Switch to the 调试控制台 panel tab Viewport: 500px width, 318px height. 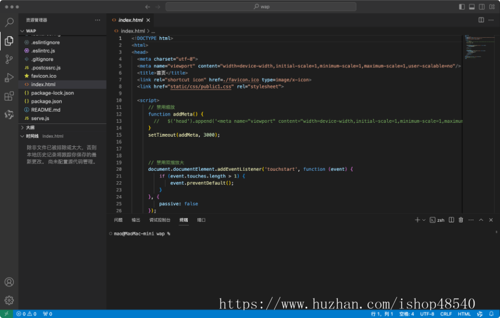(x=160, y=220)
